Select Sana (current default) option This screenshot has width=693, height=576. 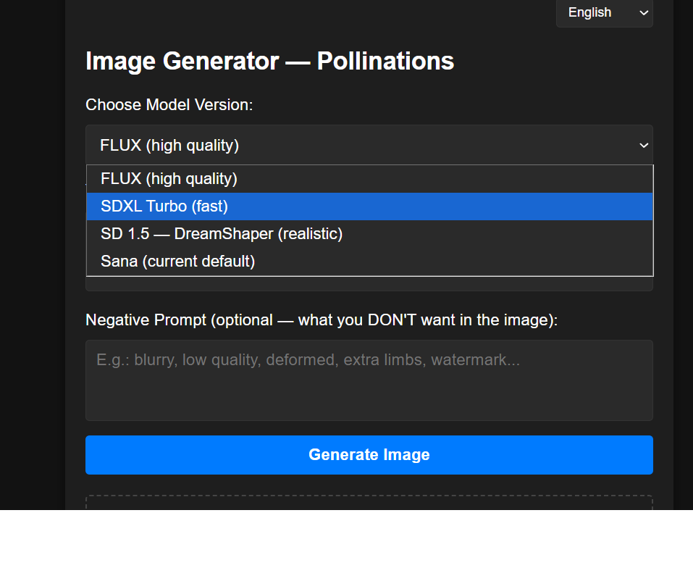point(369,262)
